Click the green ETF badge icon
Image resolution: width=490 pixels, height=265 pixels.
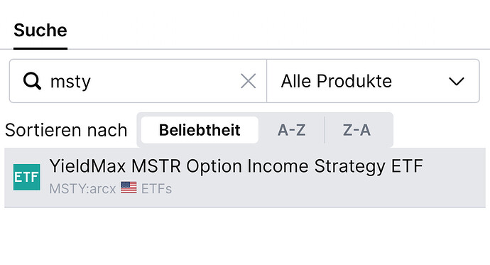click(x=26, y=177)
